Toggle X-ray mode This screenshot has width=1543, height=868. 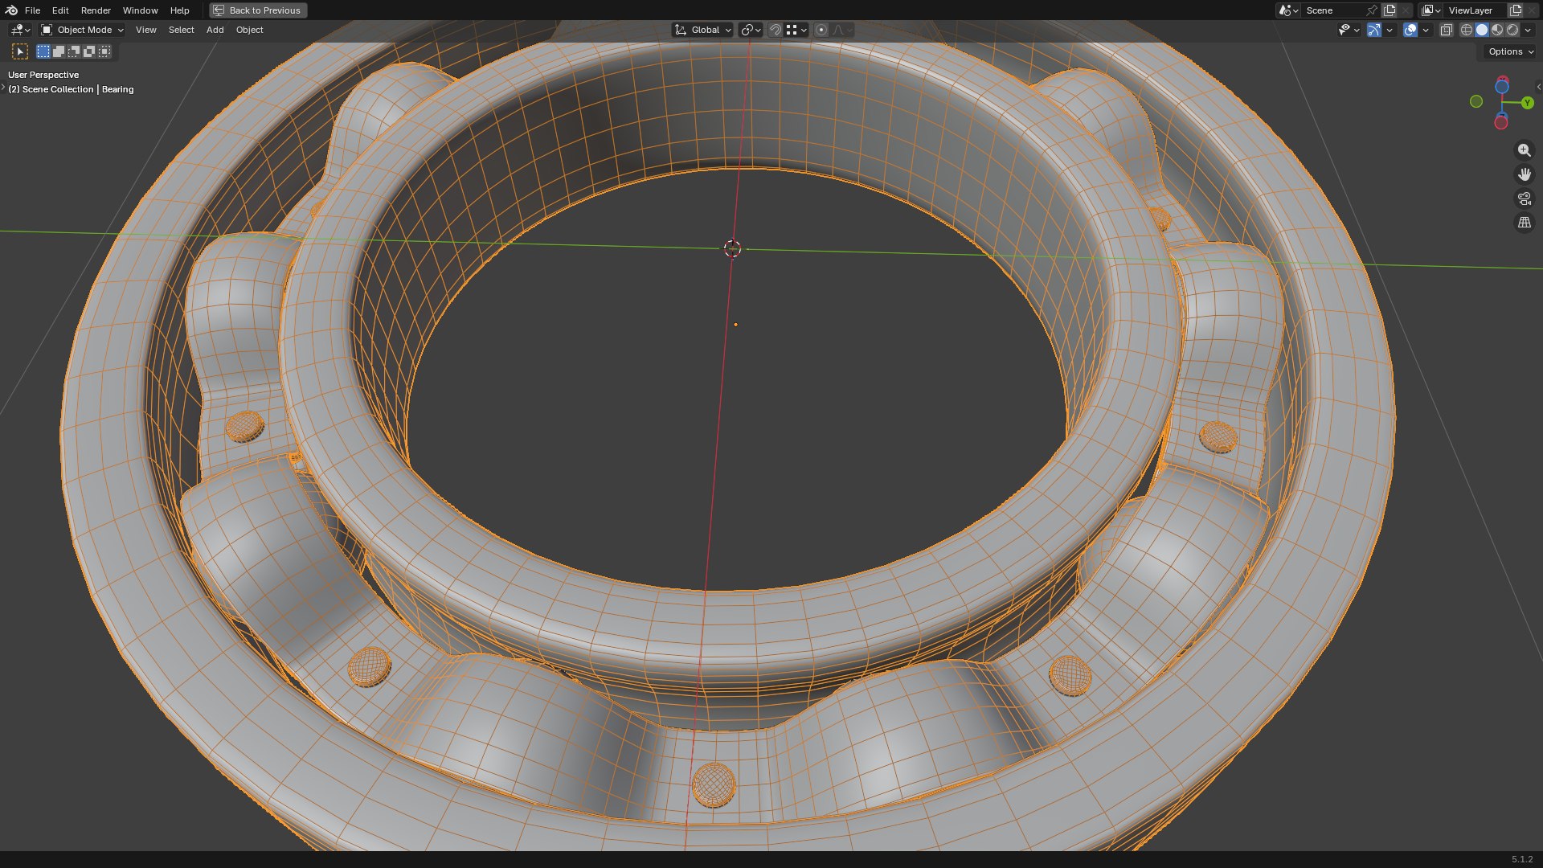(1446, 30)
